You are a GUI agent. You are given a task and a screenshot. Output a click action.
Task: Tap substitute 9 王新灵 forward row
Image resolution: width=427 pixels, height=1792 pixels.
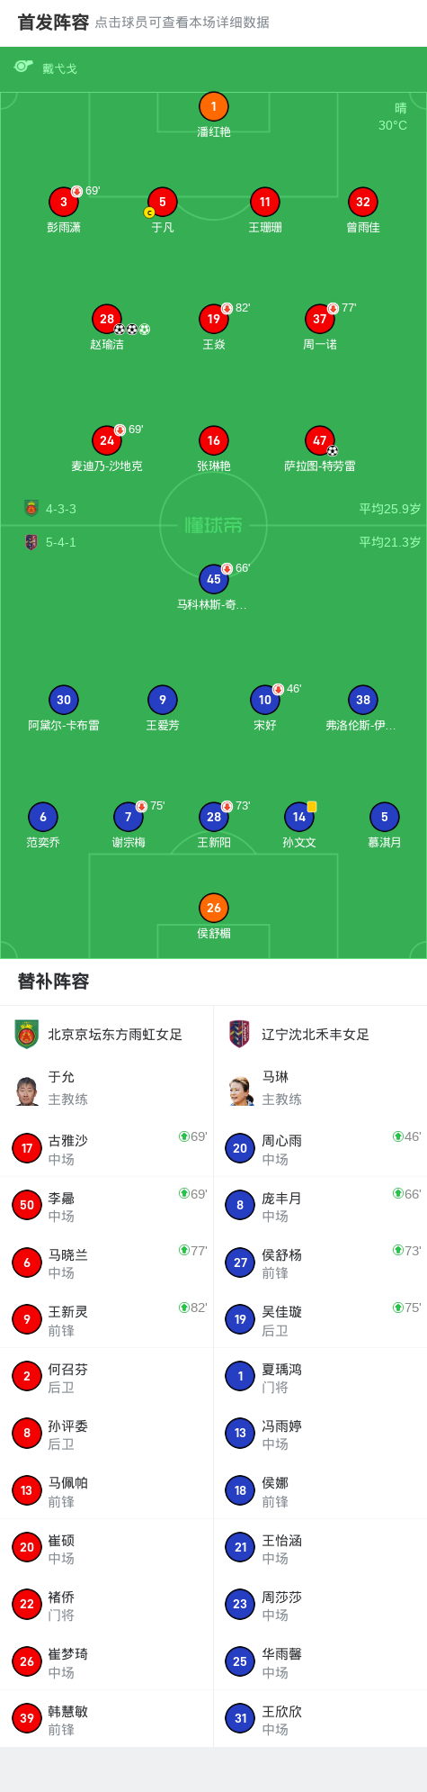coord(107,1319)
